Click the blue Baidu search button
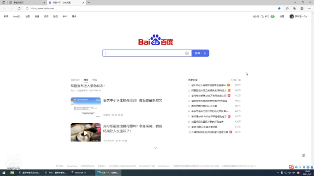Viewport: 314px width, 176px height. click(x=200, y=53)
